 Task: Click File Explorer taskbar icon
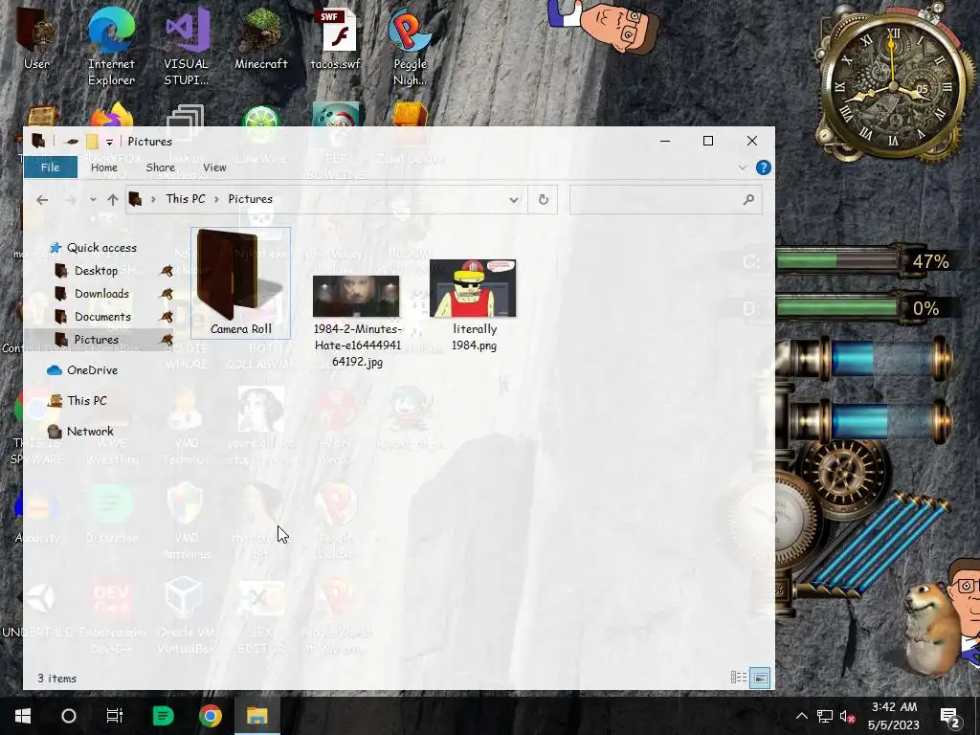256,716
